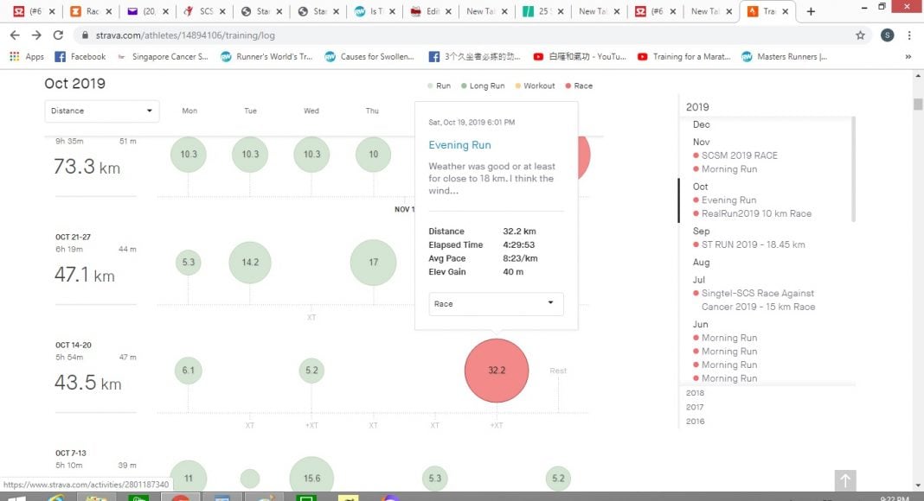Screen dimensions: 924x501
Task: Expand the 2018 year in the sidebar
Action: pos(695,393)
